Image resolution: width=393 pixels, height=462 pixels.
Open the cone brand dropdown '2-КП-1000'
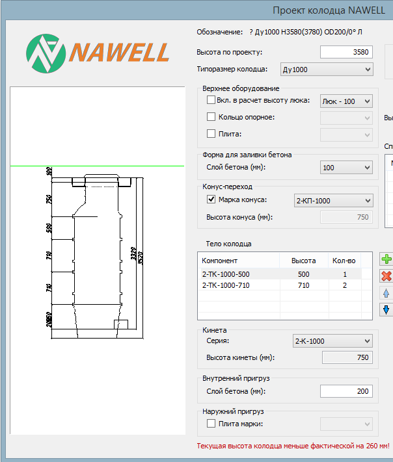click(x=333, y=201)
